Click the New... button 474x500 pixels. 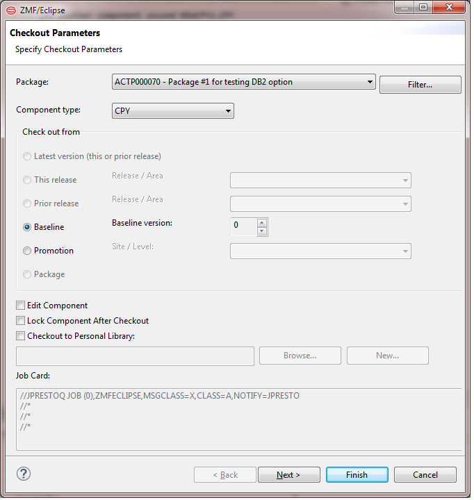388,356
